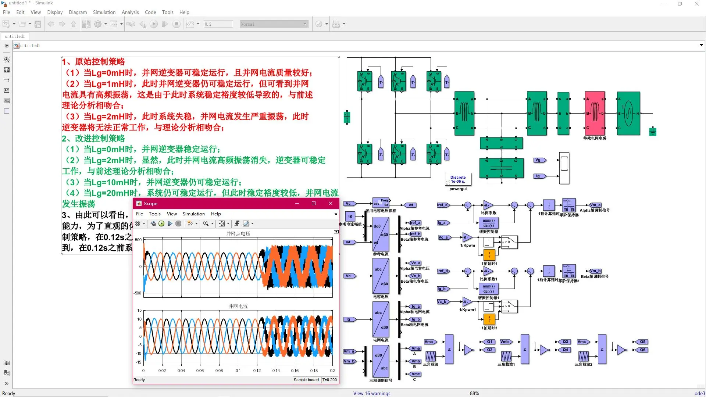Click the explorer bar palette icon
Image resolution: width=706 pixels, height=397 pixels.
pos(7,373)
